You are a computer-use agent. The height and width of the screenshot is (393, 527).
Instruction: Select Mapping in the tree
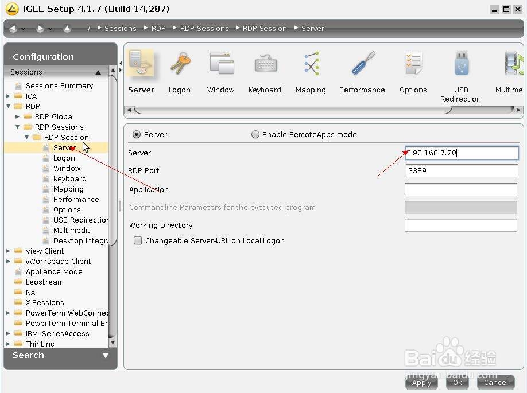(68, 189)
